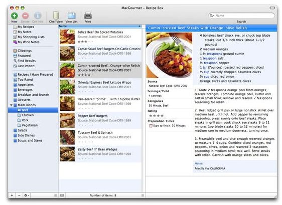Screen dimensions: 282x205
Task: Select the View List toolbar icon
Action: (72, 16)
